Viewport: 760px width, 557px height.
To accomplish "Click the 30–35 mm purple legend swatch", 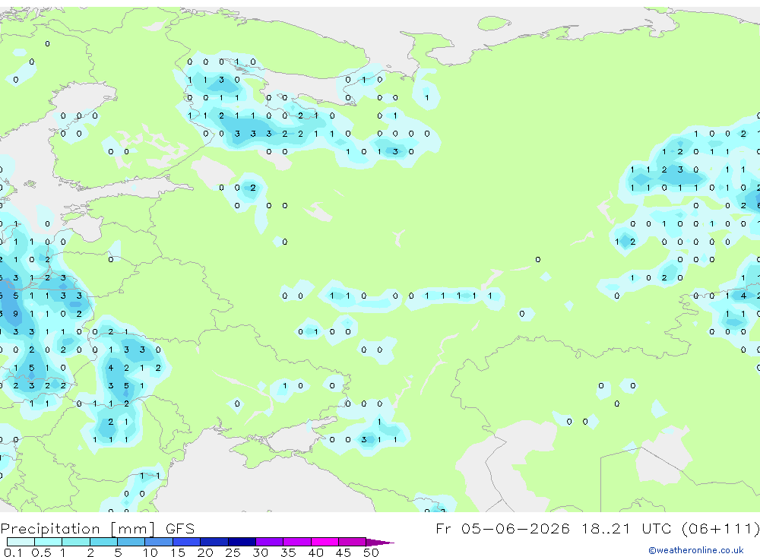I will 269,542.
